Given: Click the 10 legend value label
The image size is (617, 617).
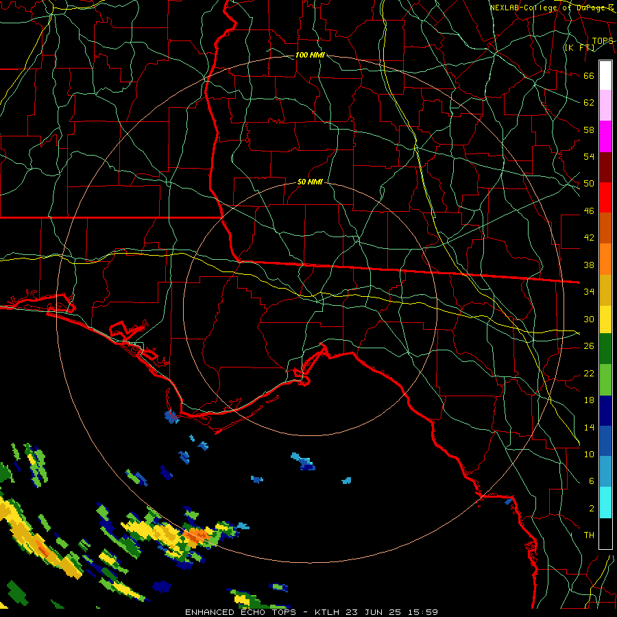Looking at the screenshot, I should 589,455.
